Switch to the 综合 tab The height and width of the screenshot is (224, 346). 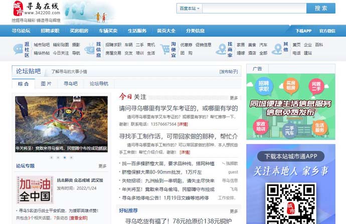pos(24,84)
